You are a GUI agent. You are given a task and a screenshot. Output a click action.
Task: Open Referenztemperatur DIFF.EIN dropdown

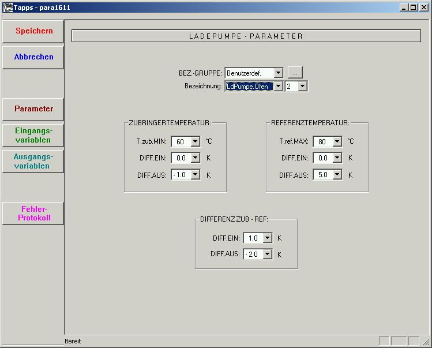(x=337, y=158)
